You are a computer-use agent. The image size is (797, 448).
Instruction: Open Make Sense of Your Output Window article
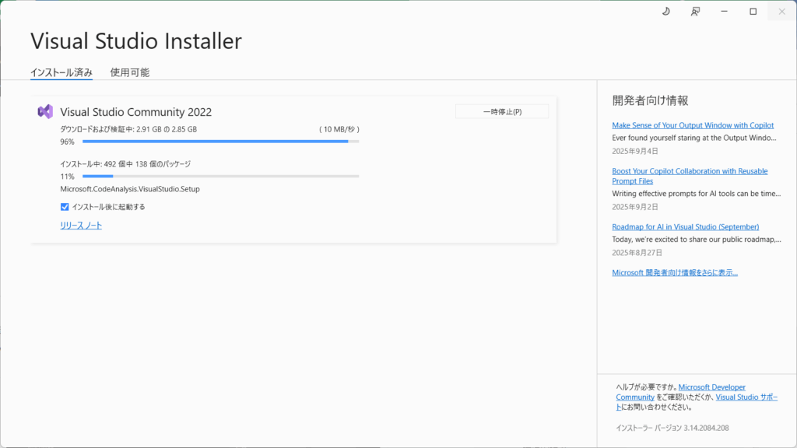(692, 125)
